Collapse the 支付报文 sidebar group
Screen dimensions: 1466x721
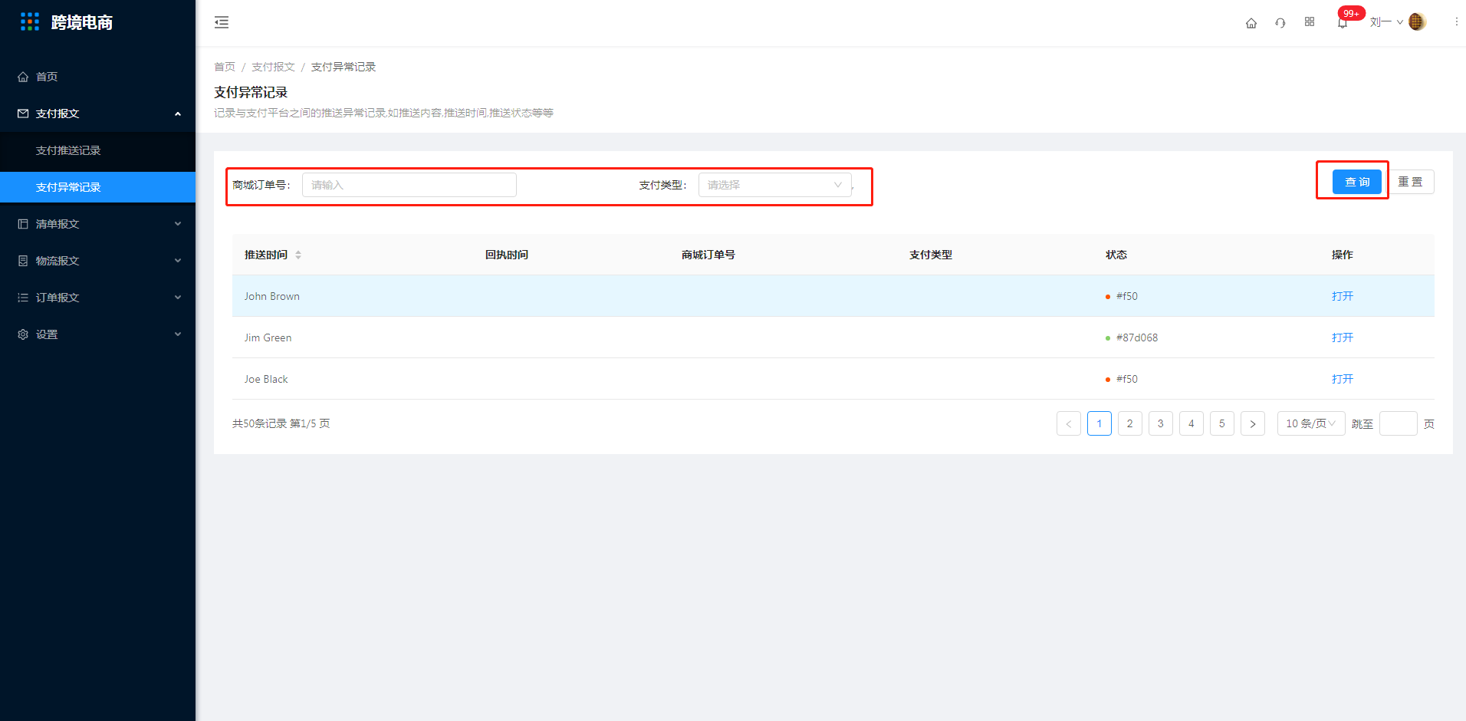pos(97,114)
